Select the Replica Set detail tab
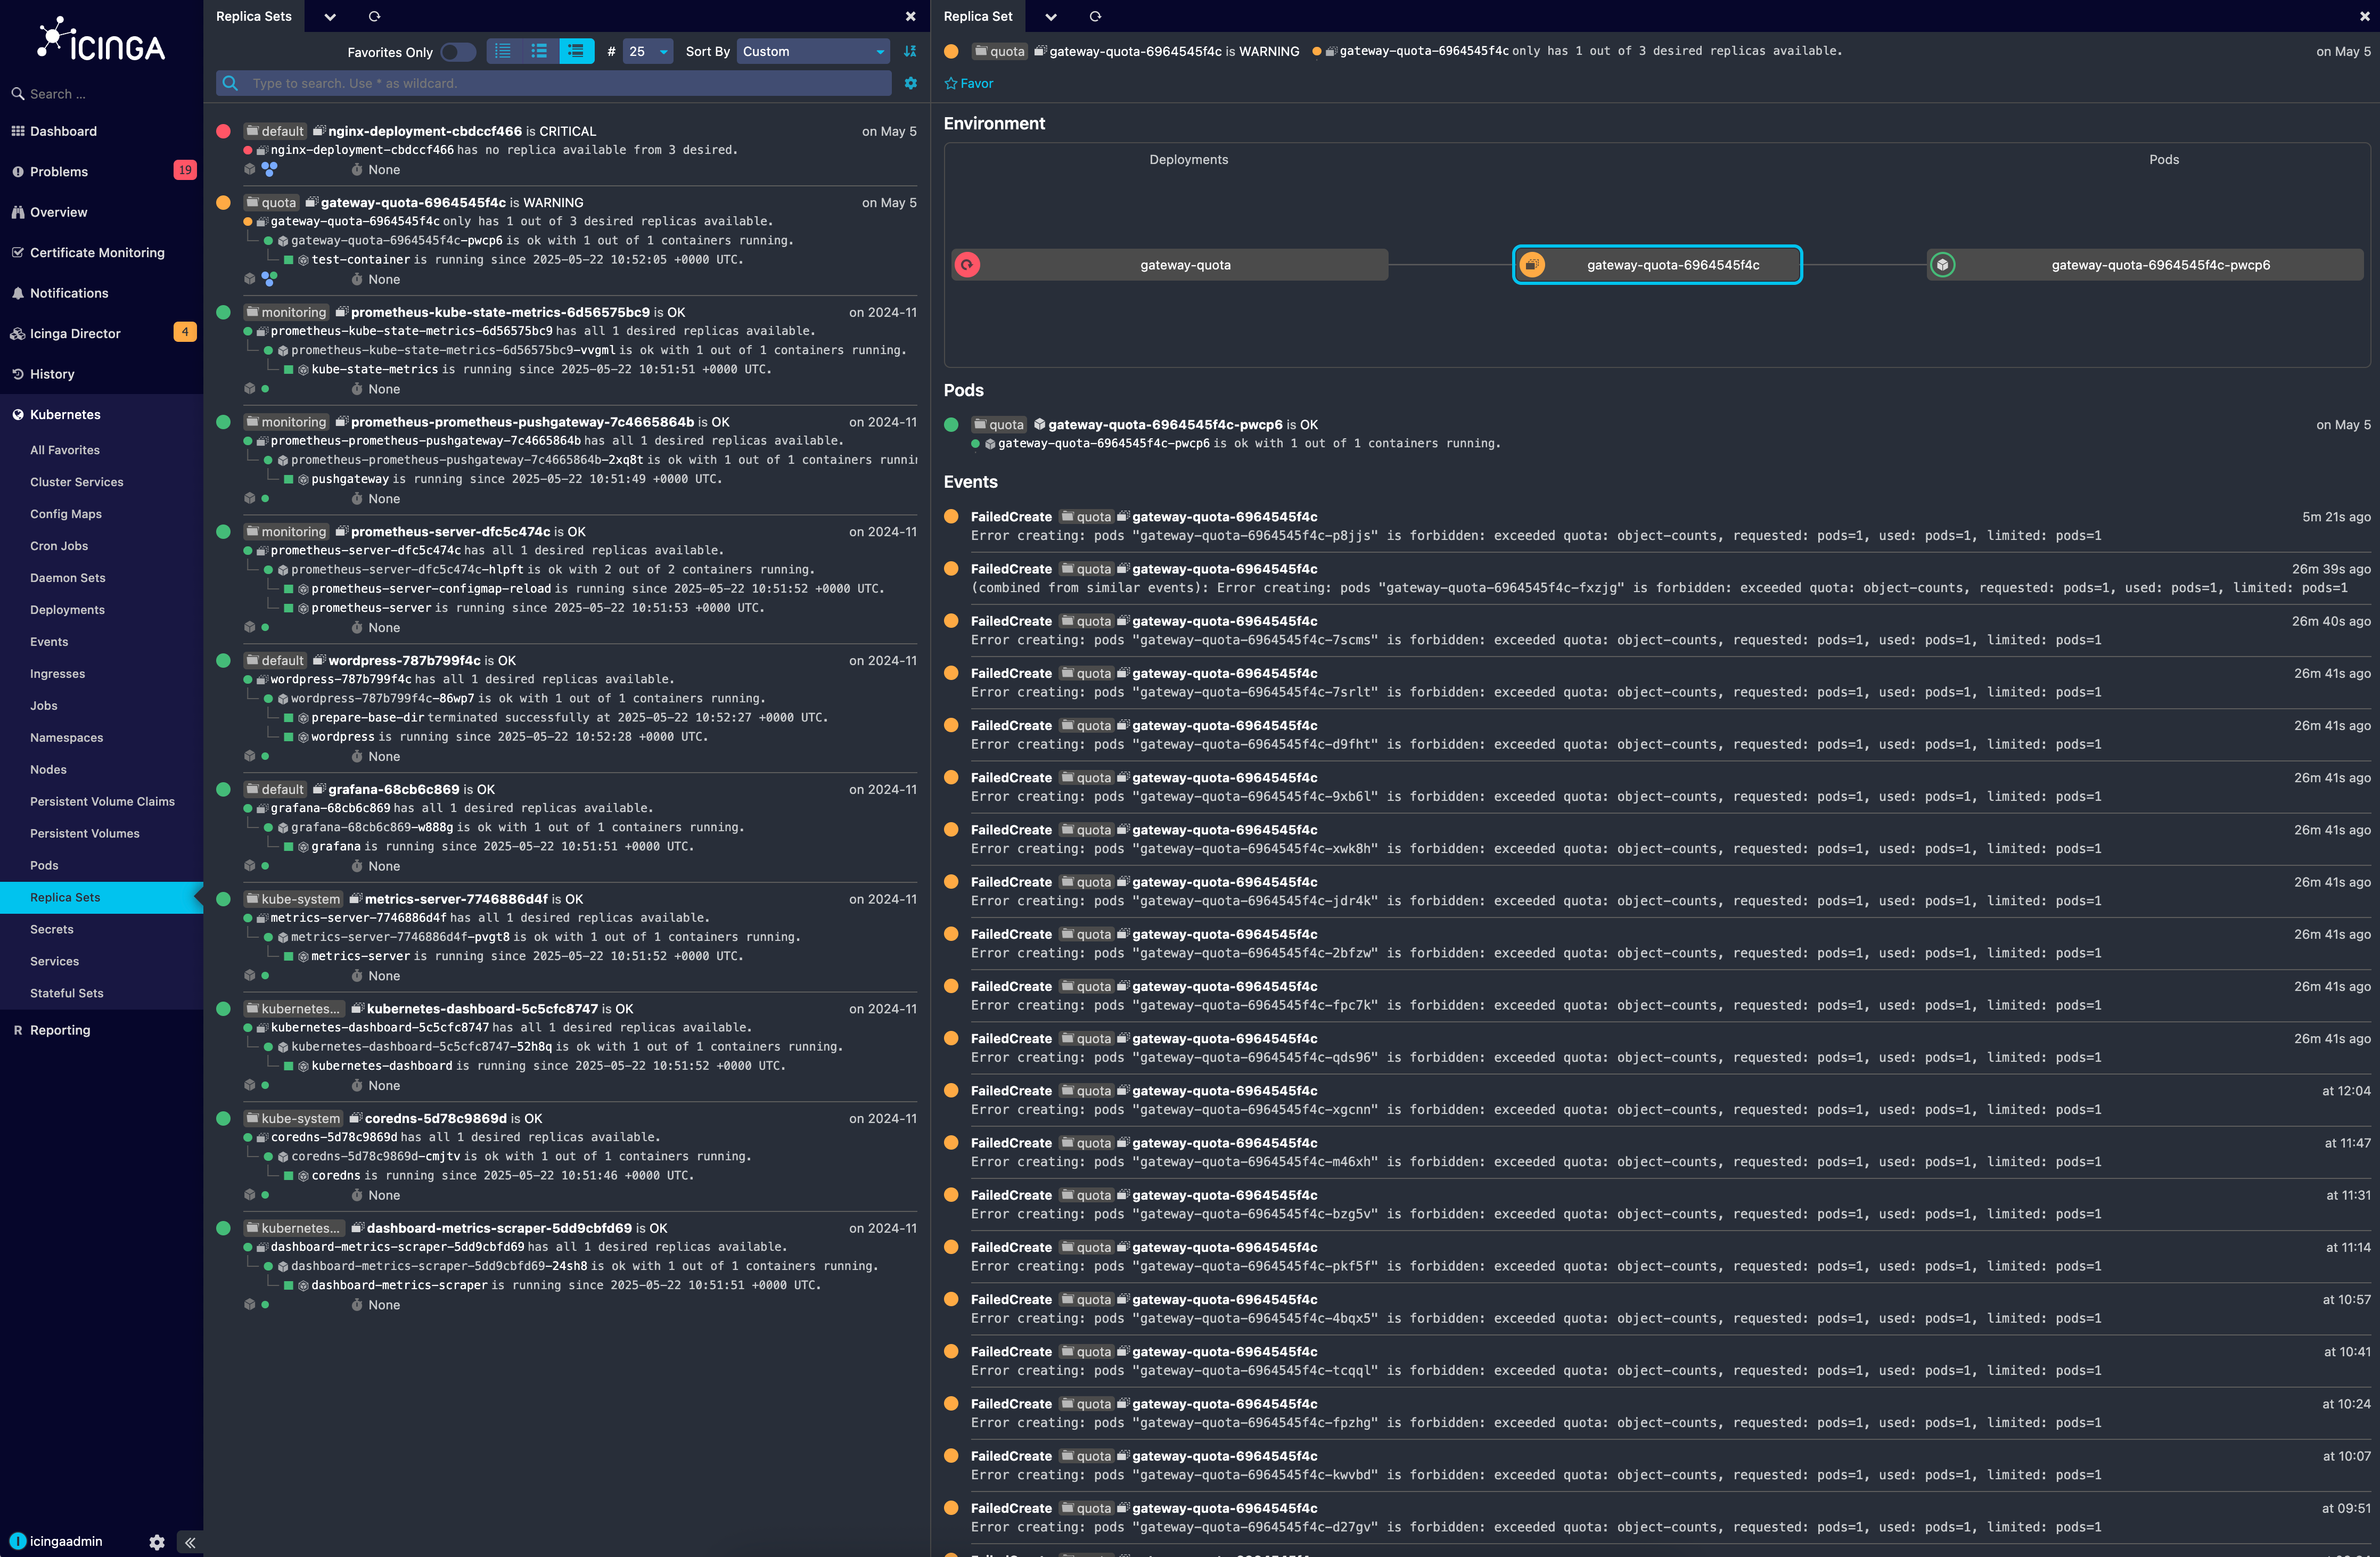Viewport: 2380px width, 1557px height. tap(977, 16)
